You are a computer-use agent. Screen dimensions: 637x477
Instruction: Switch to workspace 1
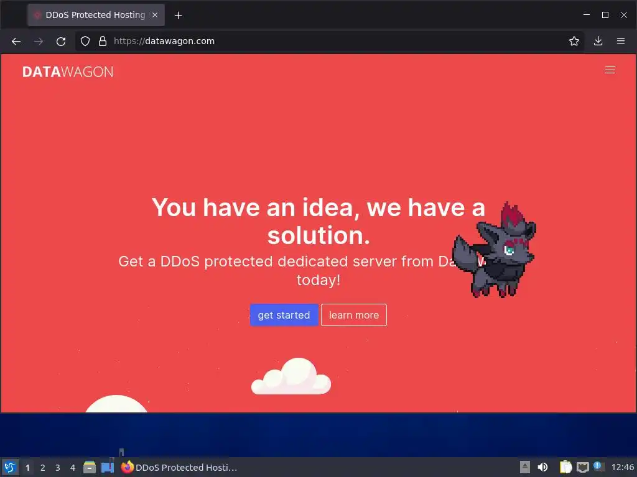[27, 468]
